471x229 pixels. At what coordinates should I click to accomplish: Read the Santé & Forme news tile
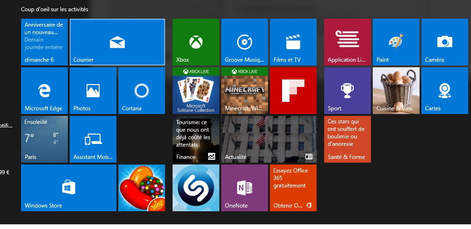(348, 139)
